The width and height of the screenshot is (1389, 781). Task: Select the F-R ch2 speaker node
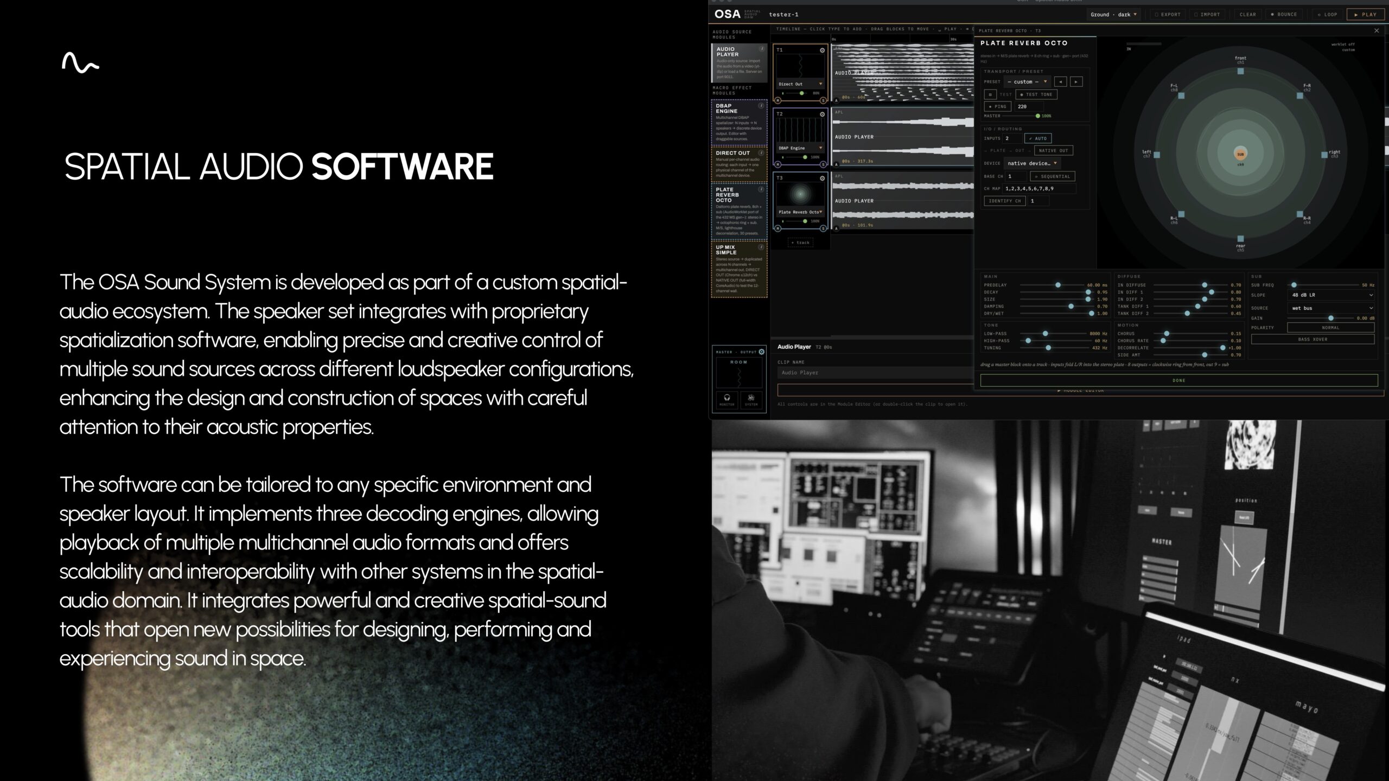(x=1299, y=95)
